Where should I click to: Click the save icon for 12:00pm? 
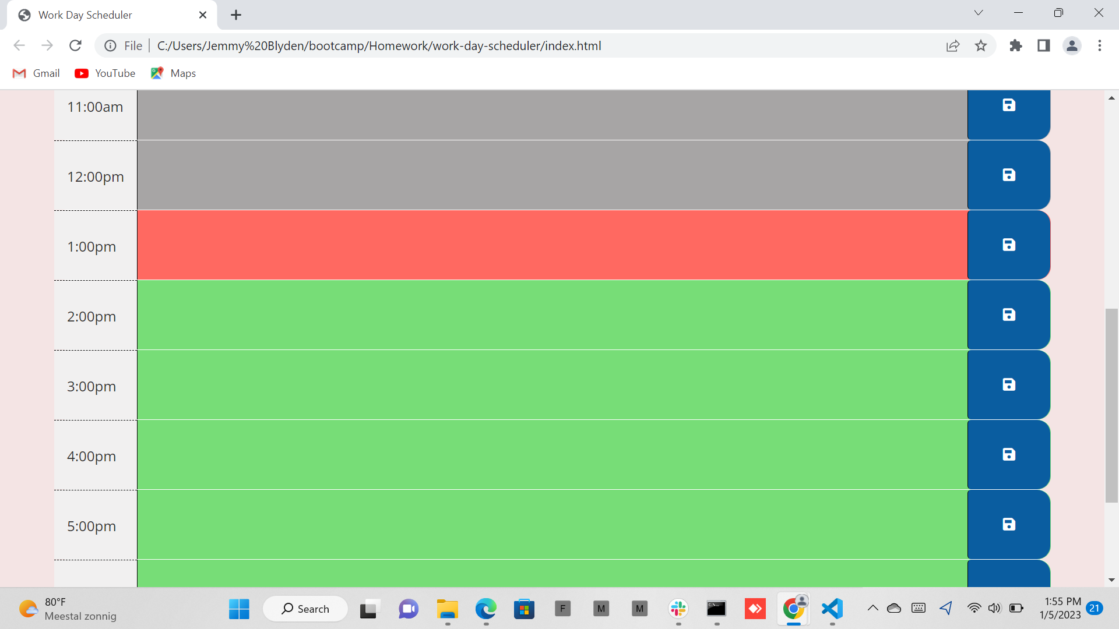1008,175
